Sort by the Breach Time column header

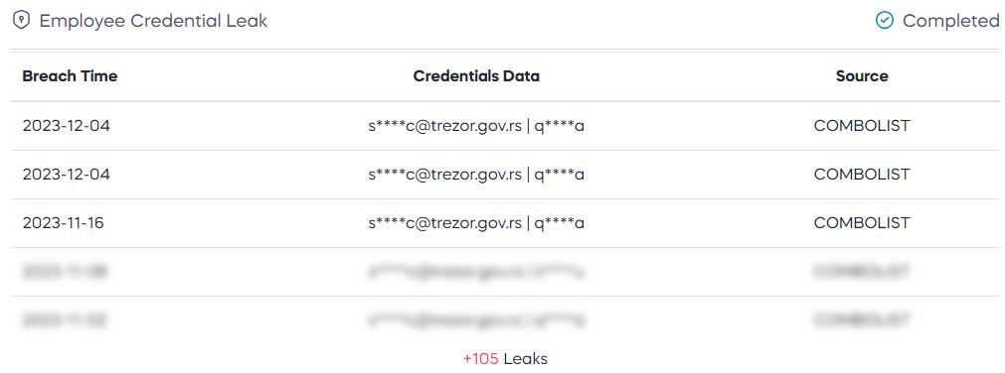click(x=70, y=76)
